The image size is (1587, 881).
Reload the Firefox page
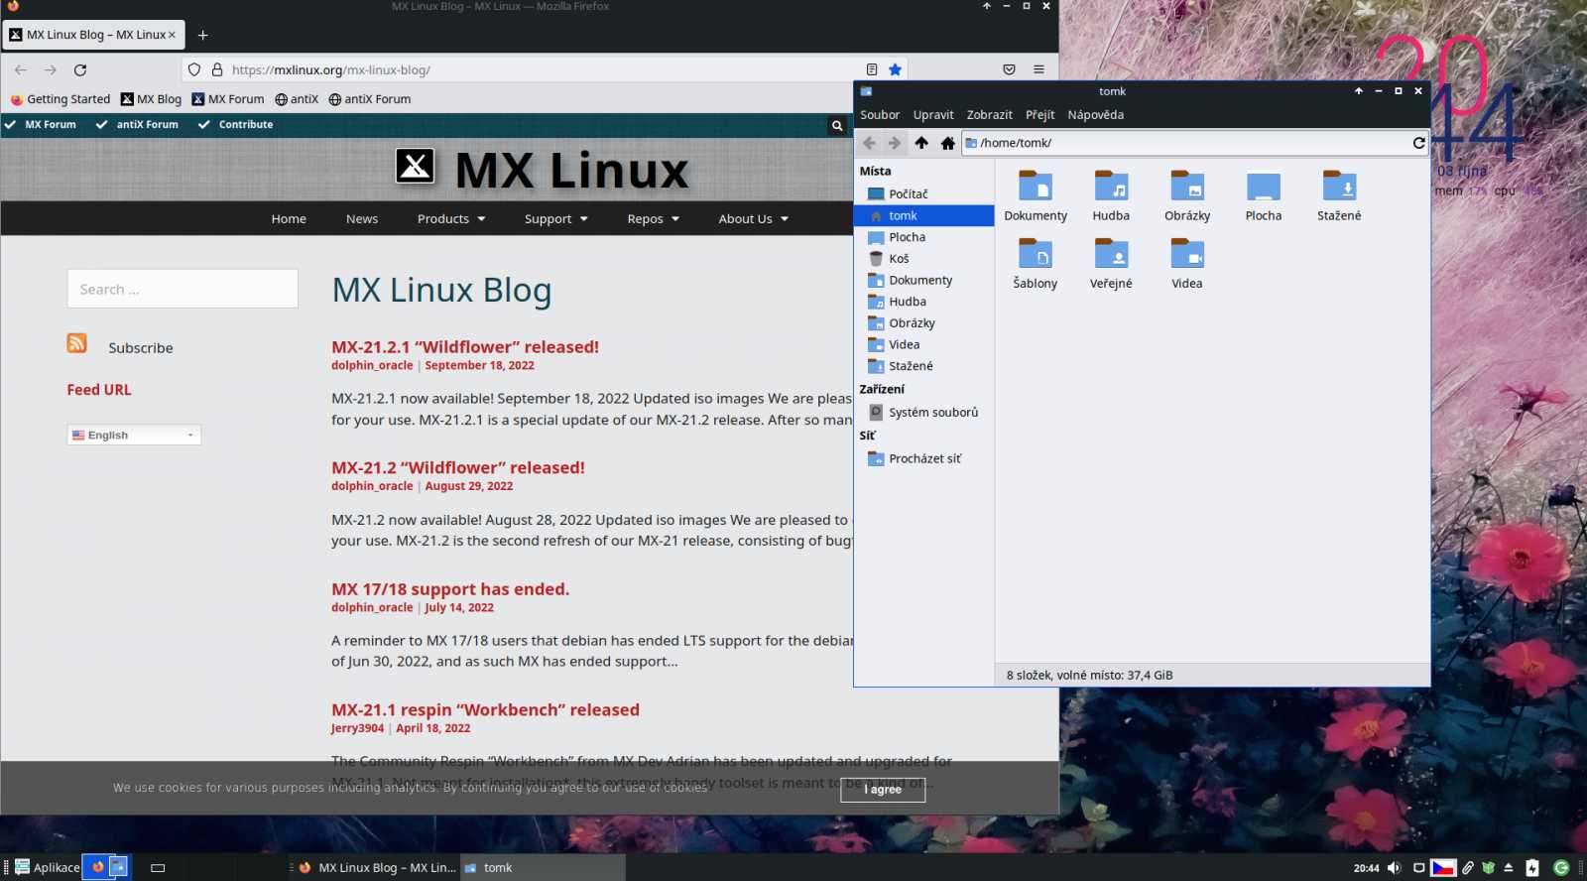tap(80, 69)
